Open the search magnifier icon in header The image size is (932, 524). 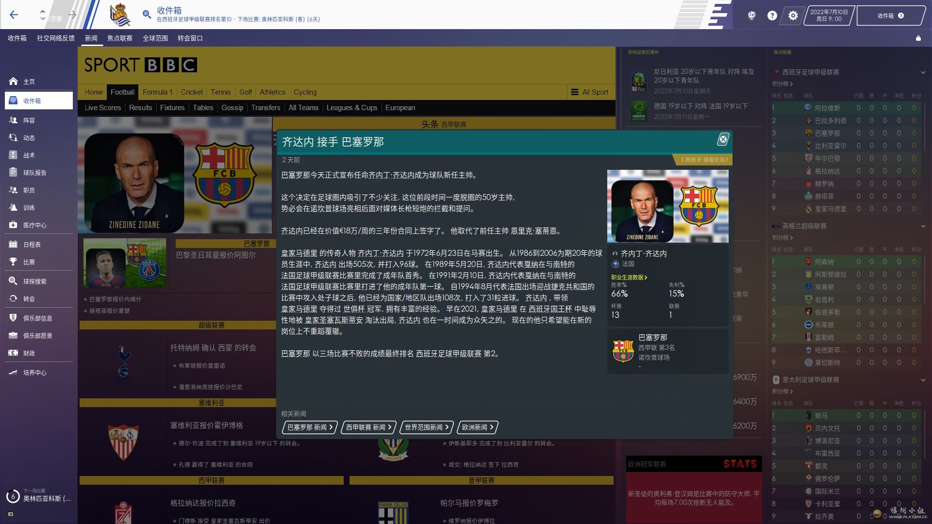(x=147, y=15)
